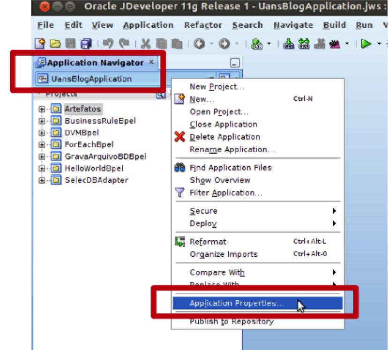This screenshot has width=388, height=350.
Task: Open the Deploy submenu
Action: (x=258, y=223)
